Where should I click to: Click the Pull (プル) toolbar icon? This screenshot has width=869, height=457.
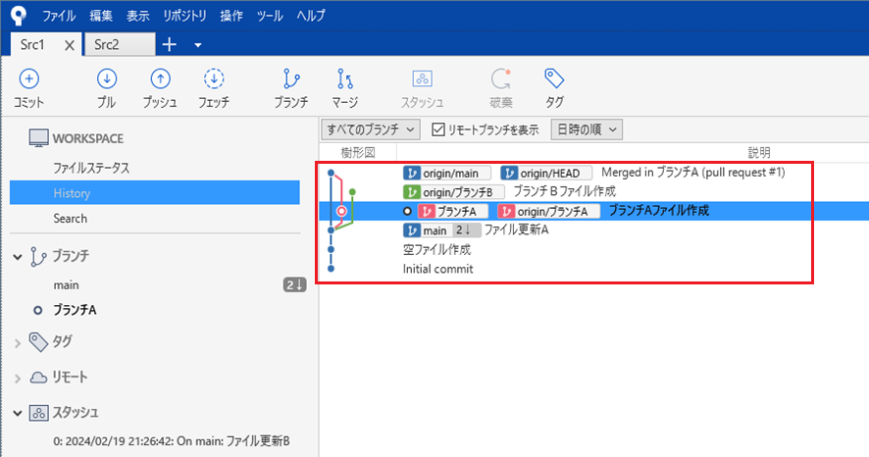tap(106, 79)
